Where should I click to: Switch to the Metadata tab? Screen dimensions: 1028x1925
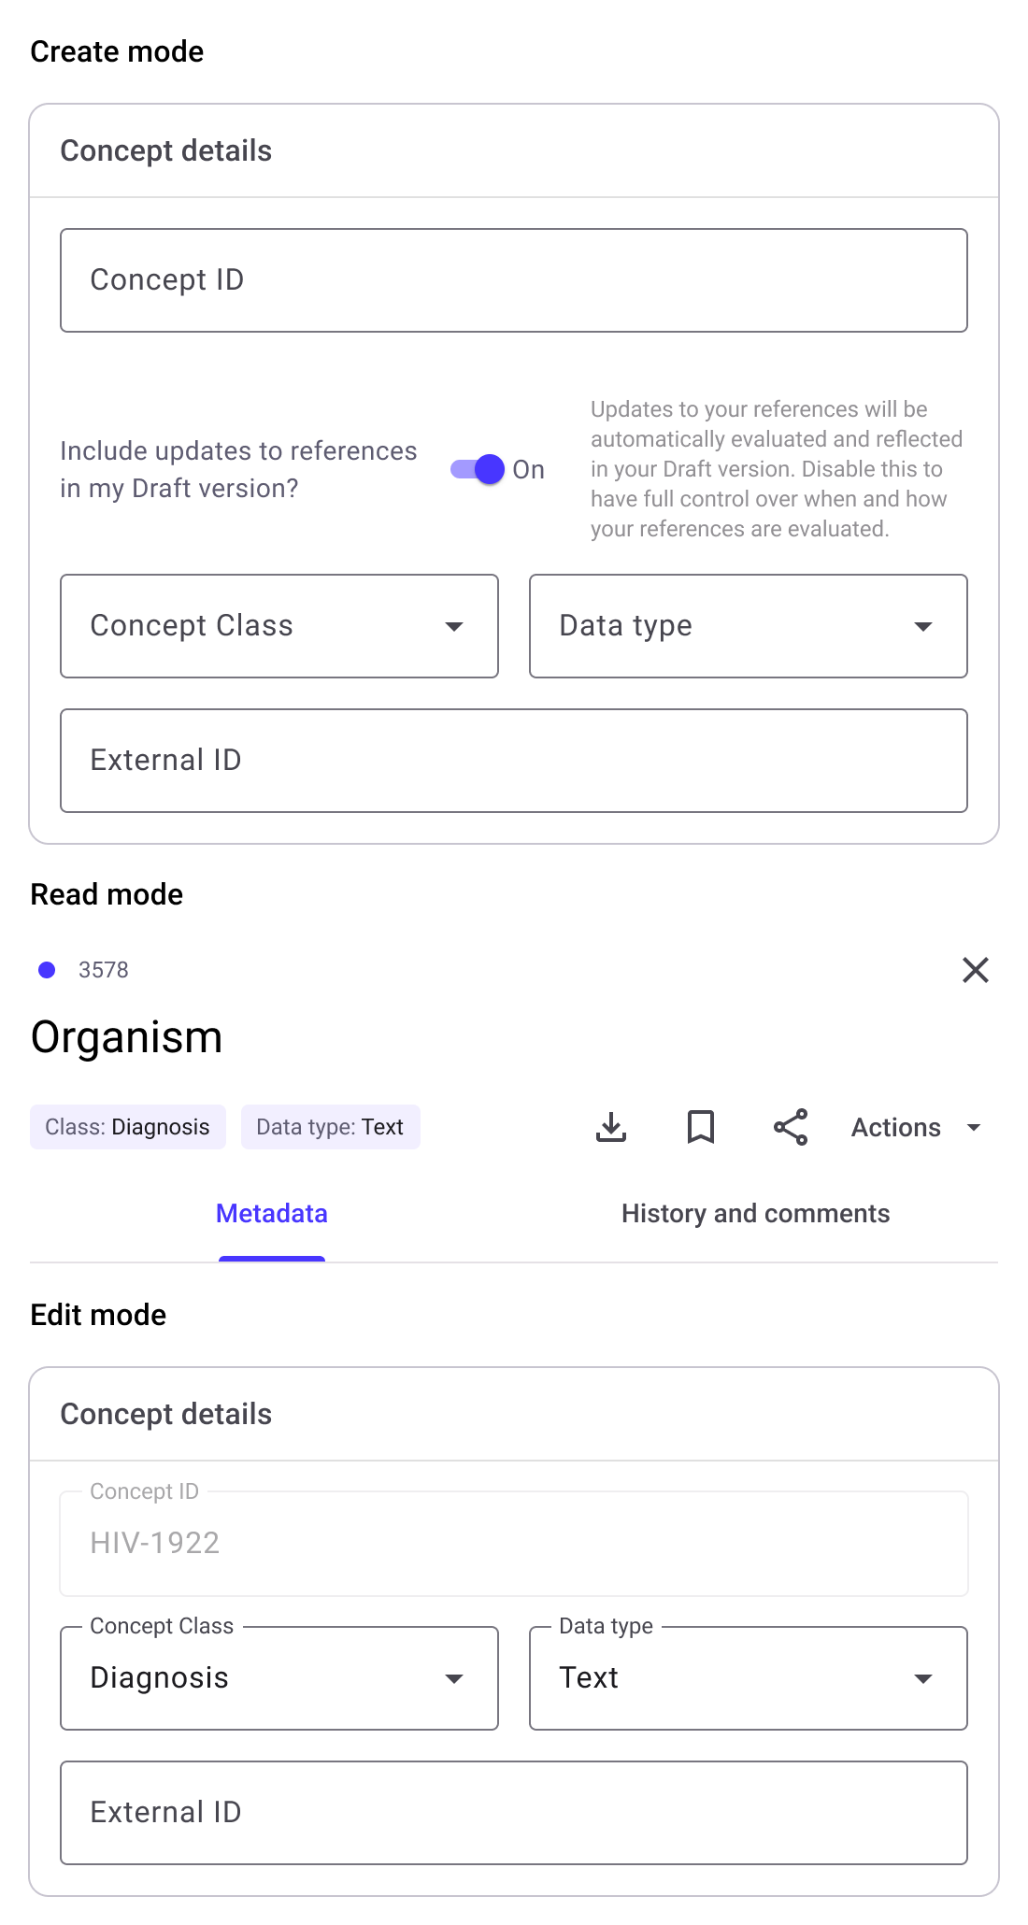[272, 1213]
